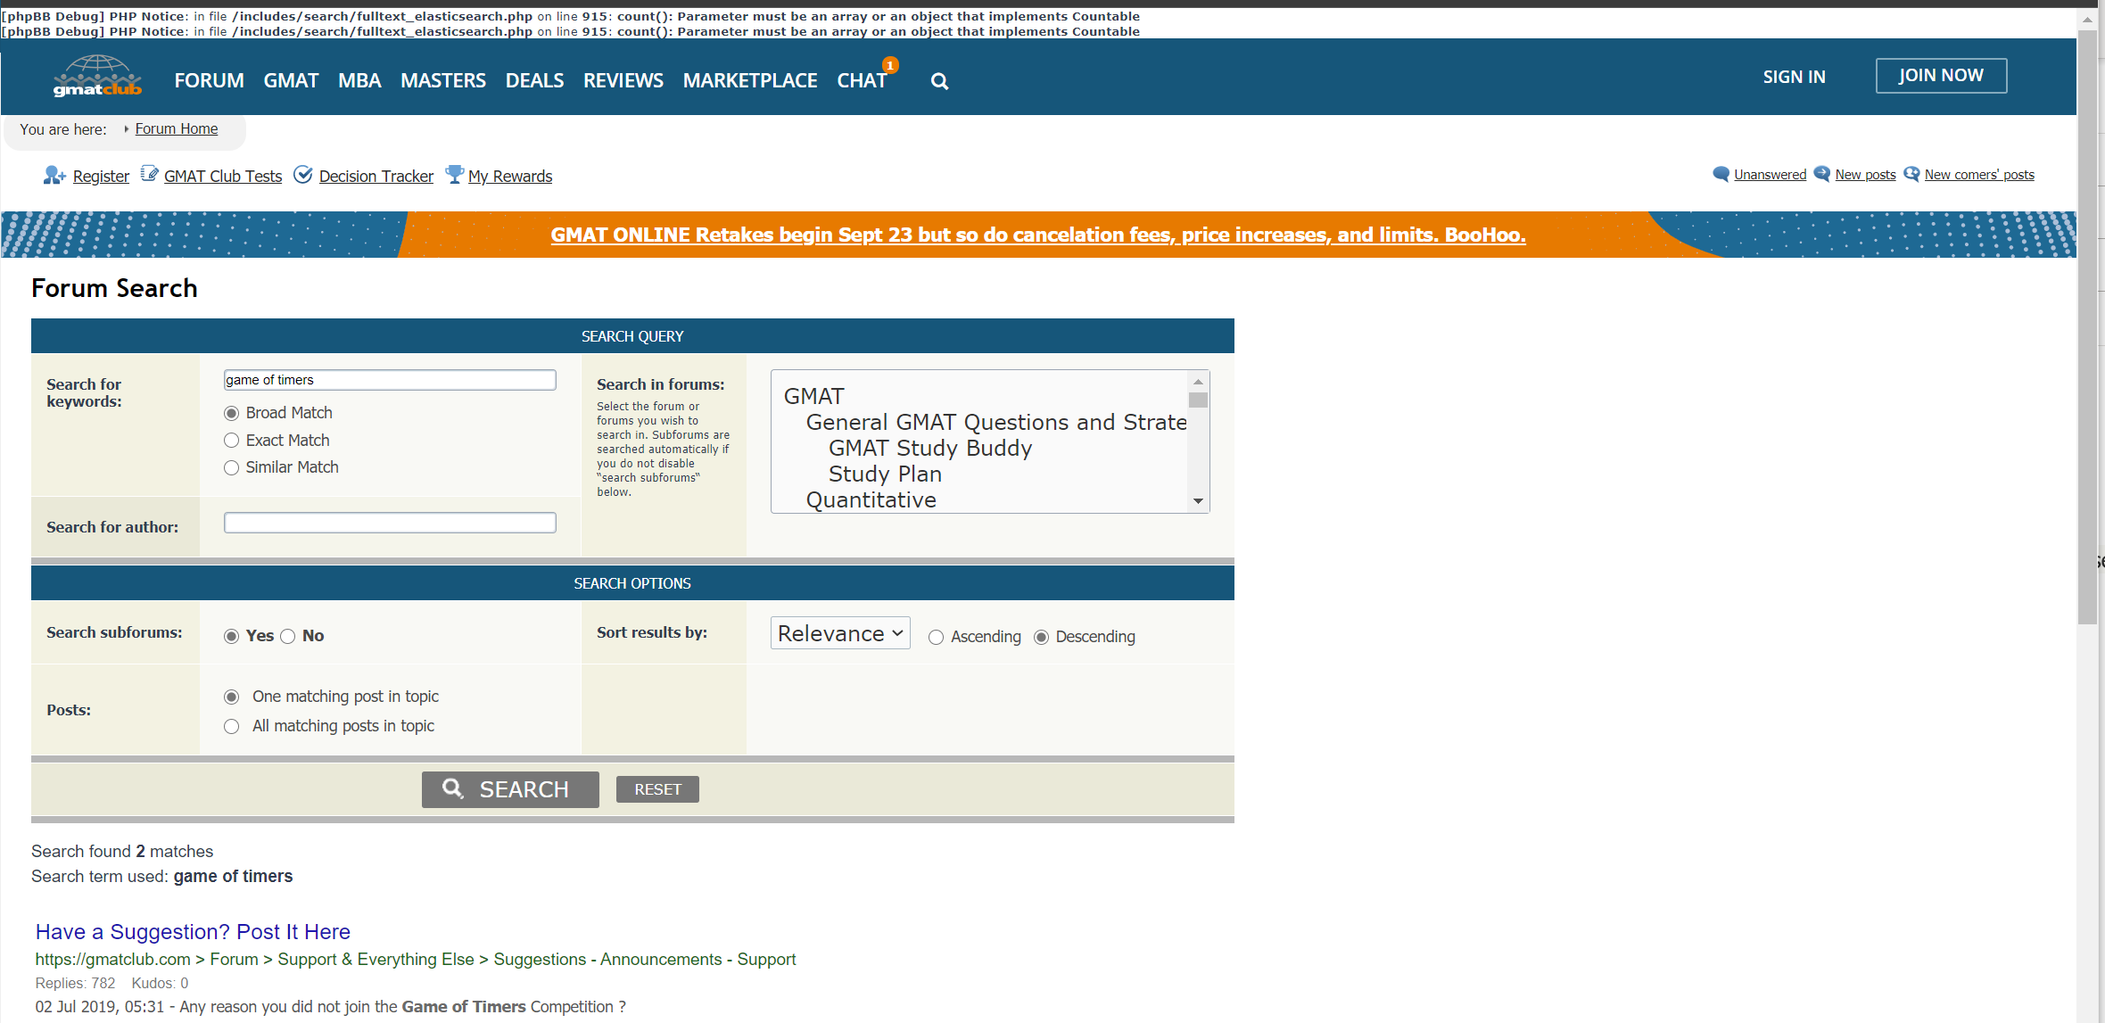2105x1023 pixels.
Task: Click the New comers' posts icon
Action: (1909, 175)
